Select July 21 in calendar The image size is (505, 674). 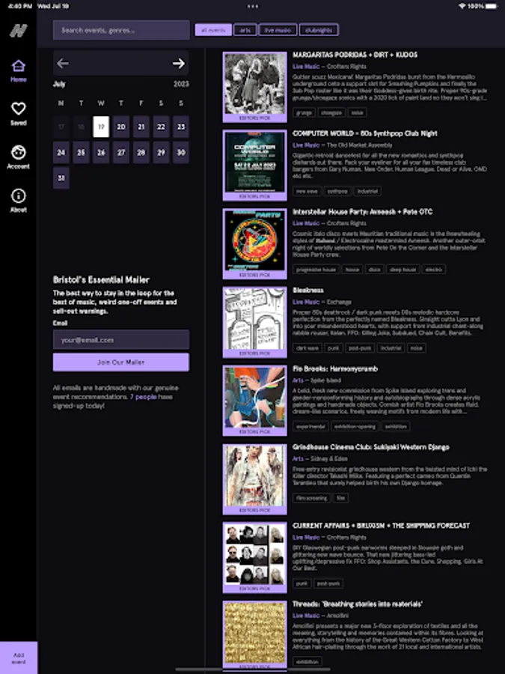(141, 127)
